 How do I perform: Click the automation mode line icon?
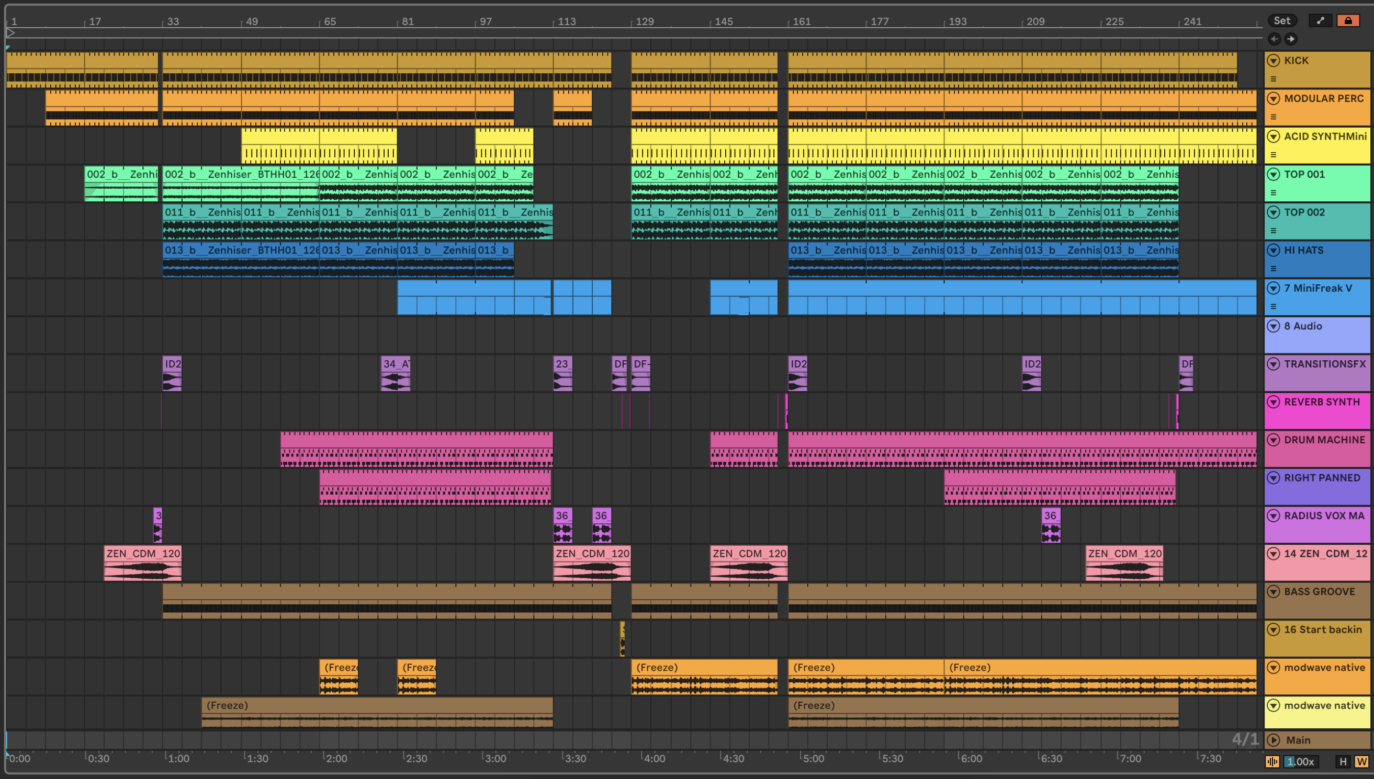(x=1320, y=21)
